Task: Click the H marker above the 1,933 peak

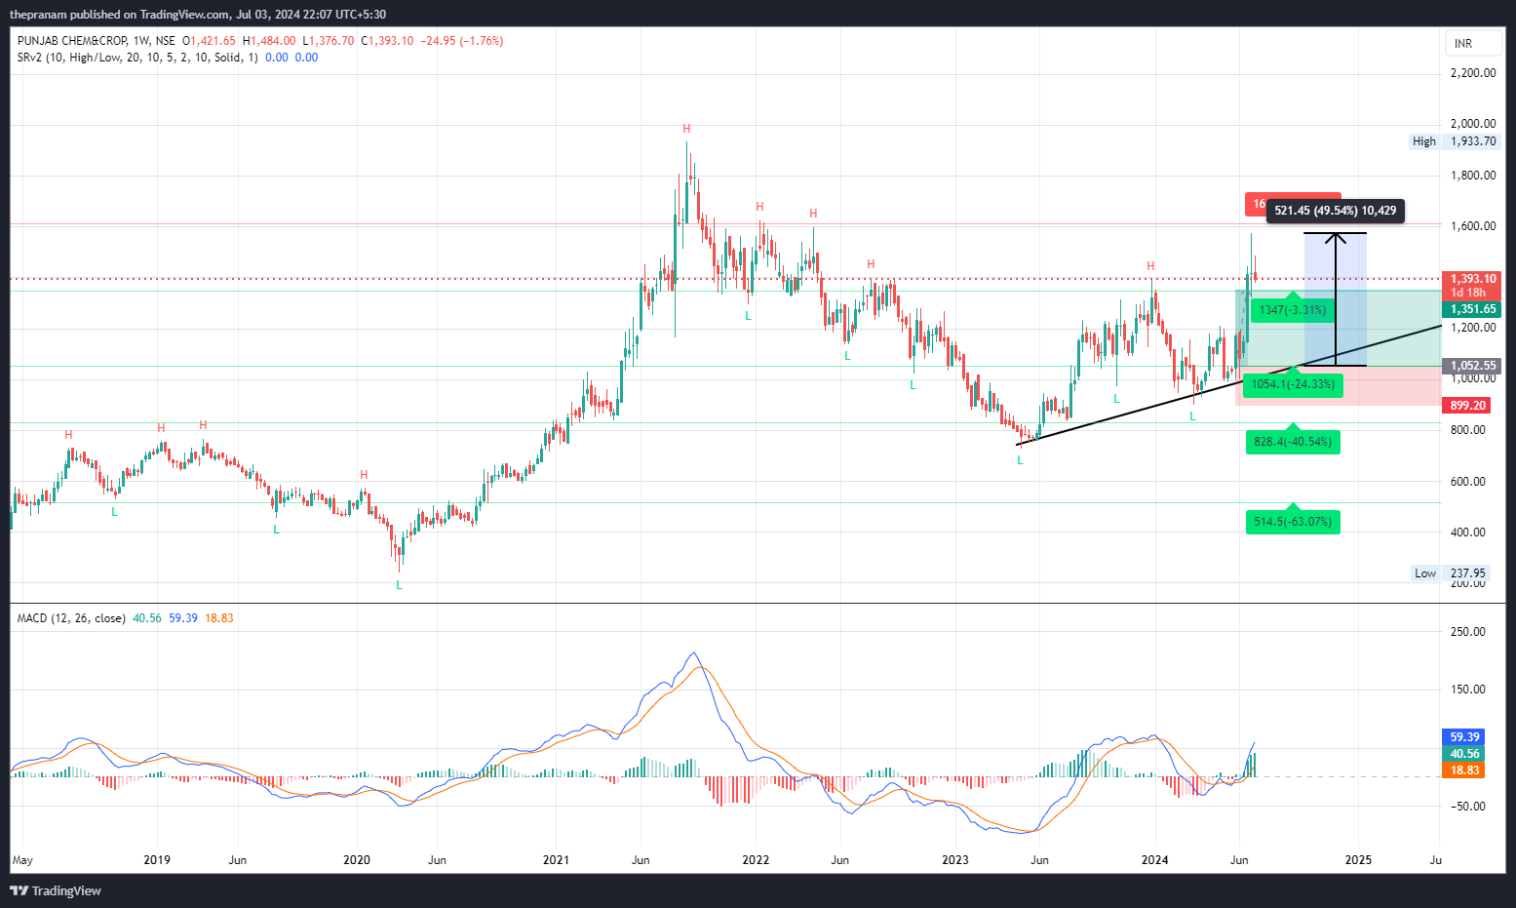Action: click(x=687, y=129)
